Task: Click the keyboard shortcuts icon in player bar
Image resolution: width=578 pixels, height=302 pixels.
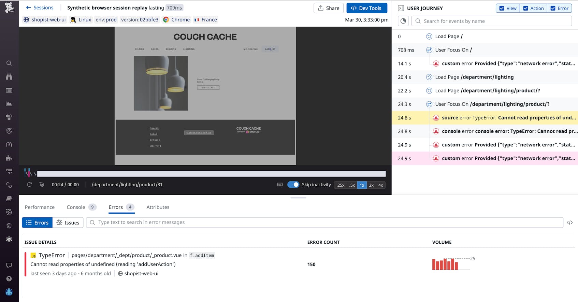Action: [280, 185]
